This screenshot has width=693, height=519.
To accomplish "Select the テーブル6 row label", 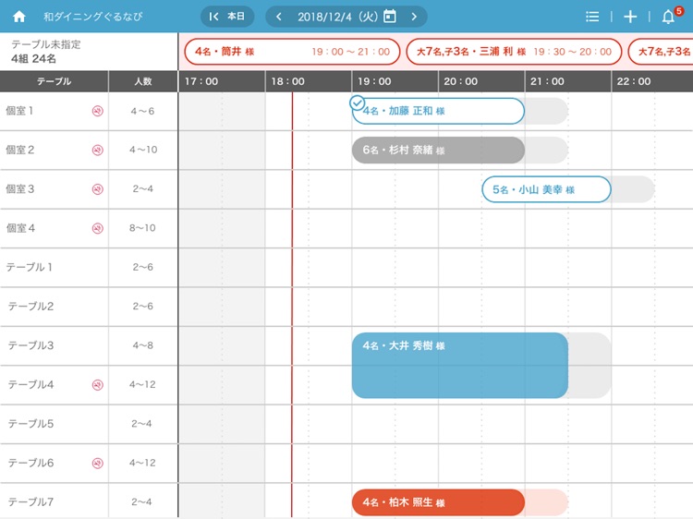I will click(x=30, y=463).
